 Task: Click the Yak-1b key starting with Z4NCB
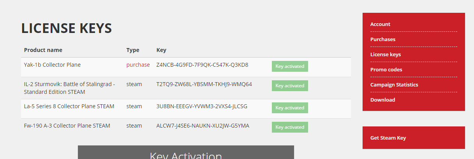point(202,65)
